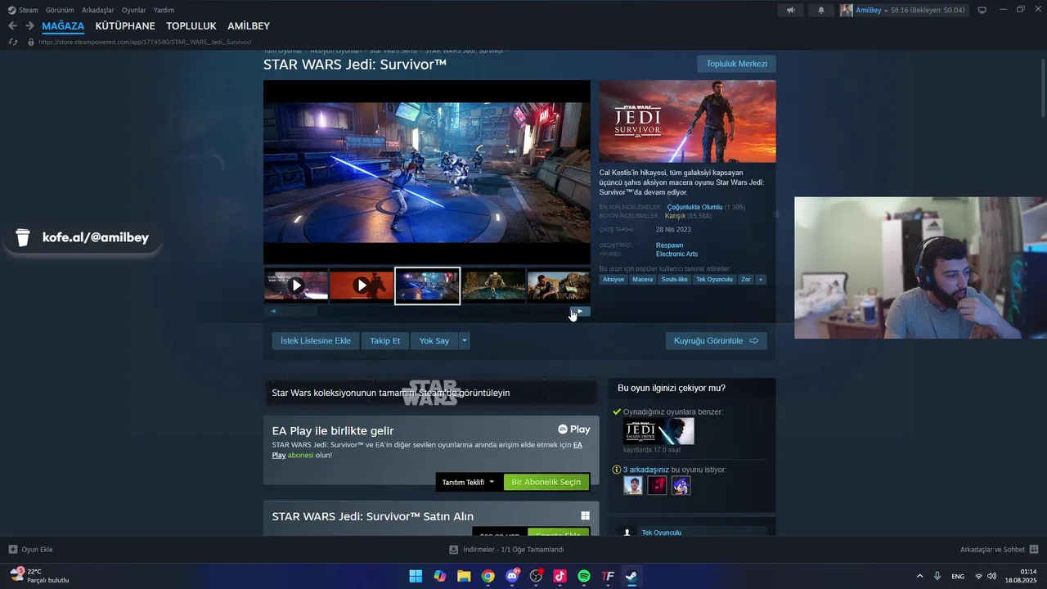Switch to the MAĞAZA tab
This screenshot has width=1047, height=589.
63,26
